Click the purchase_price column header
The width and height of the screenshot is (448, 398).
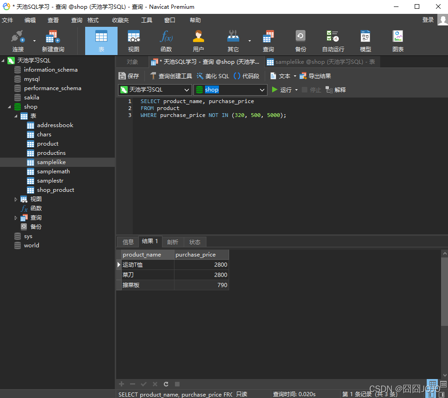tap(201, 255)
